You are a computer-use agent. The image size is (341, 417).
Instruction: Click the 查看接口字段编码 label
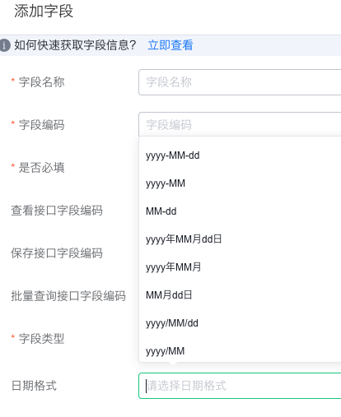(57, 211)
